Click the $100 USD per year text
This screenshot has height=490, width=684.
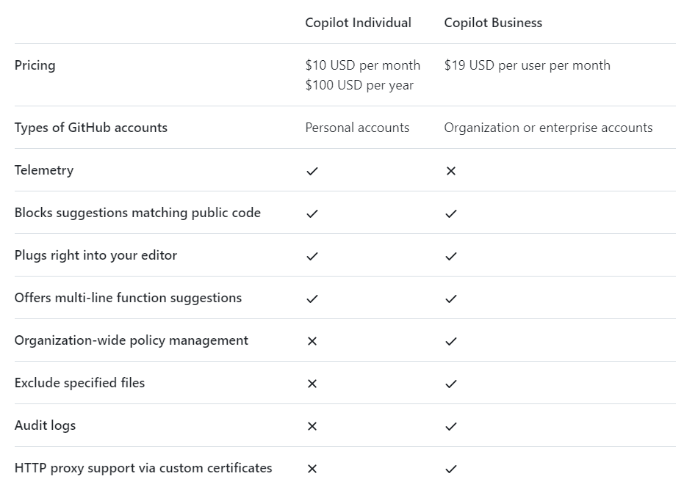(x=359, y=85)
